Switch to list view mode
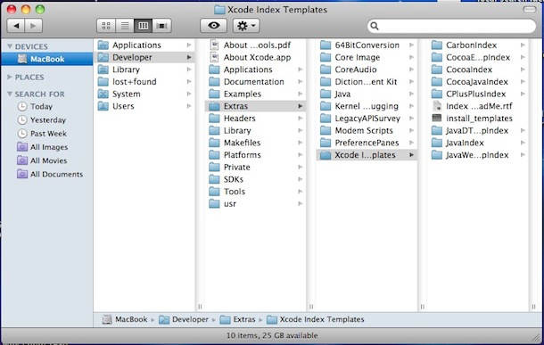This screenshot has height=345, width=544. click(125, 26)
